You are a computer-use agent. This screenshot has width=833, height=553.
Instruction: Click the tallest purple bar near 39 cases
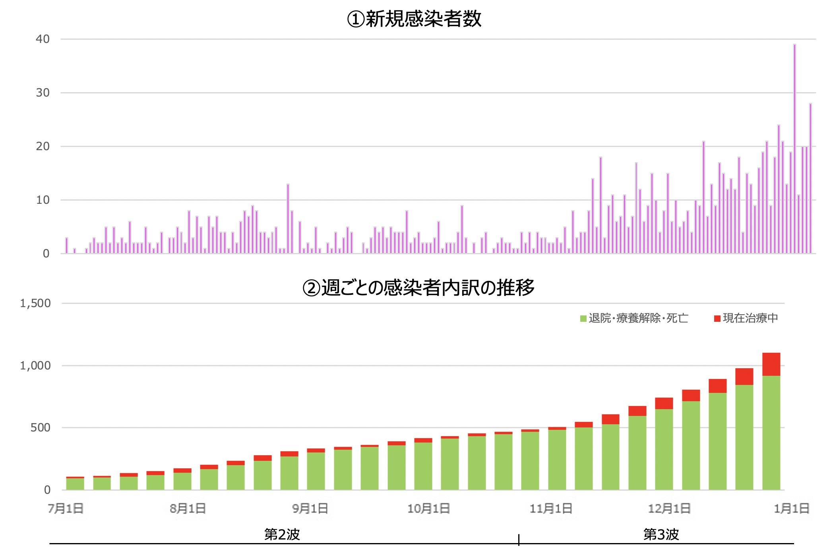coord(795,149)
